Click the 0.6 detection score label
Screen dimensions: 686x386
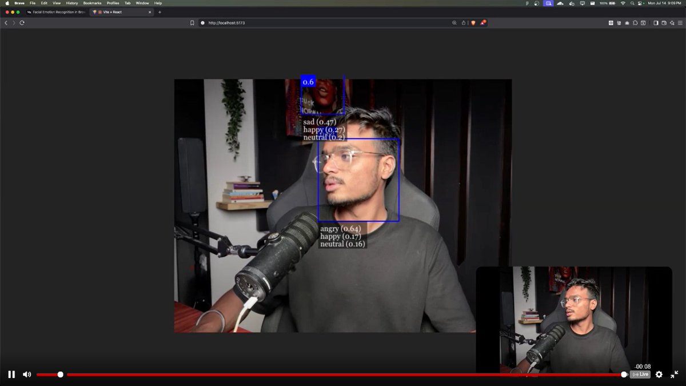point(308,82)
